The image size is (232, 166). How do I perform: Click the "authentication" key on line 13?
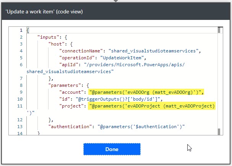[70, 127]
